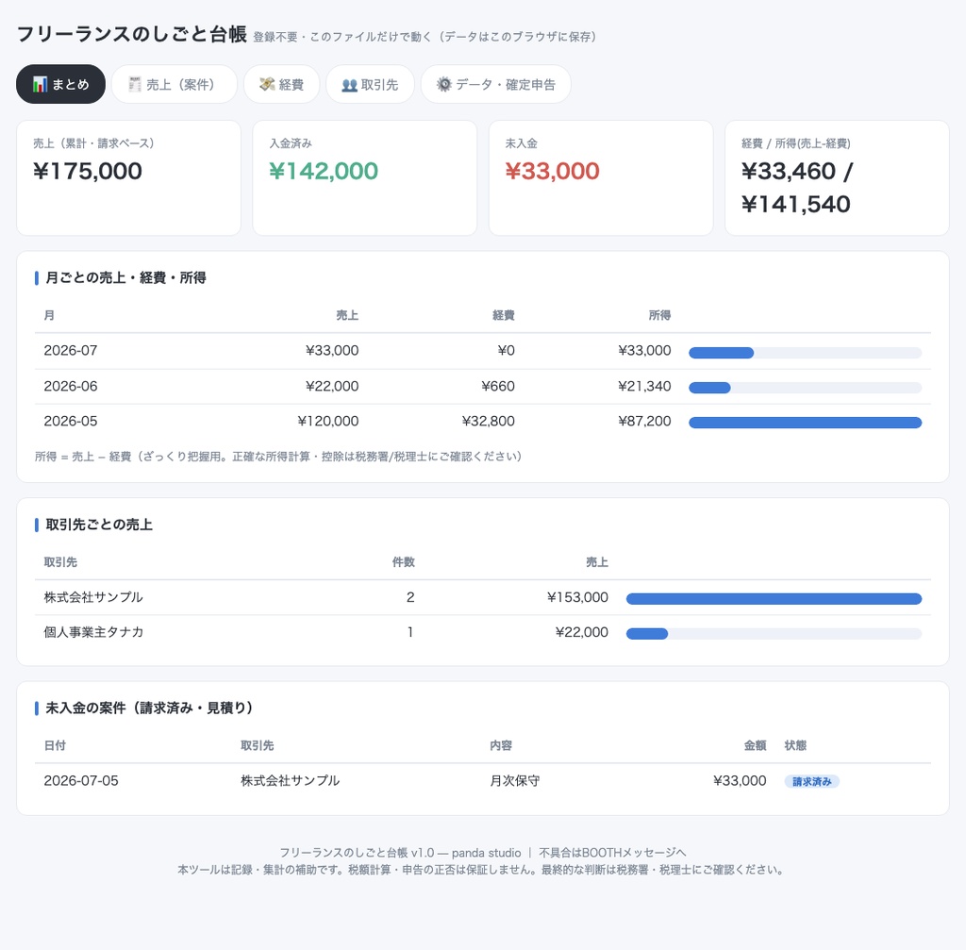Open the まとめ summary tab
966x950 pixels.
click(x=60, y=84)
